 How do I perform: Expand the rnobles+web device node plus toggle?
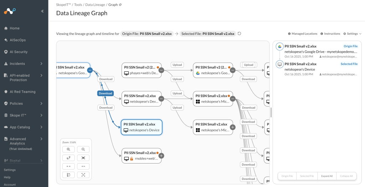pos(161,156)
